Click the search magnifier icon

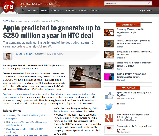tap(149, 3)
